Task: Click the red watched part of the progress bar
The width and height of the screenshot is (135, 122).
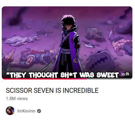Action: point(44,79)
